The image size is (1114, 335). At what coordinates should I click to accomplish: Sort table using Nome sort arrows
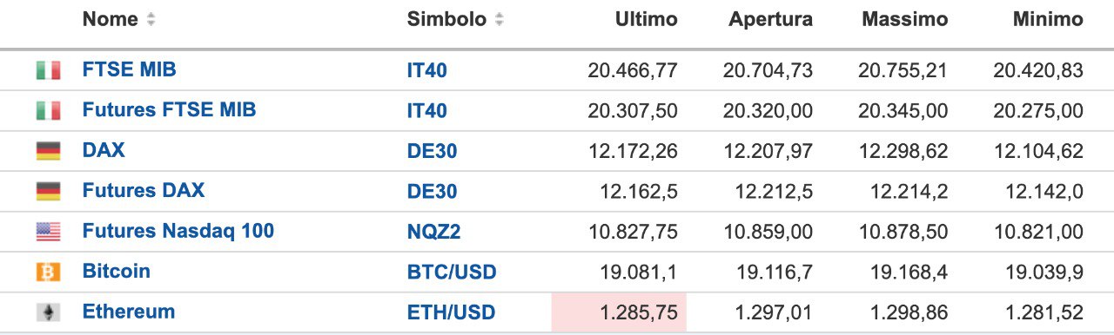[x=151, y=20]
